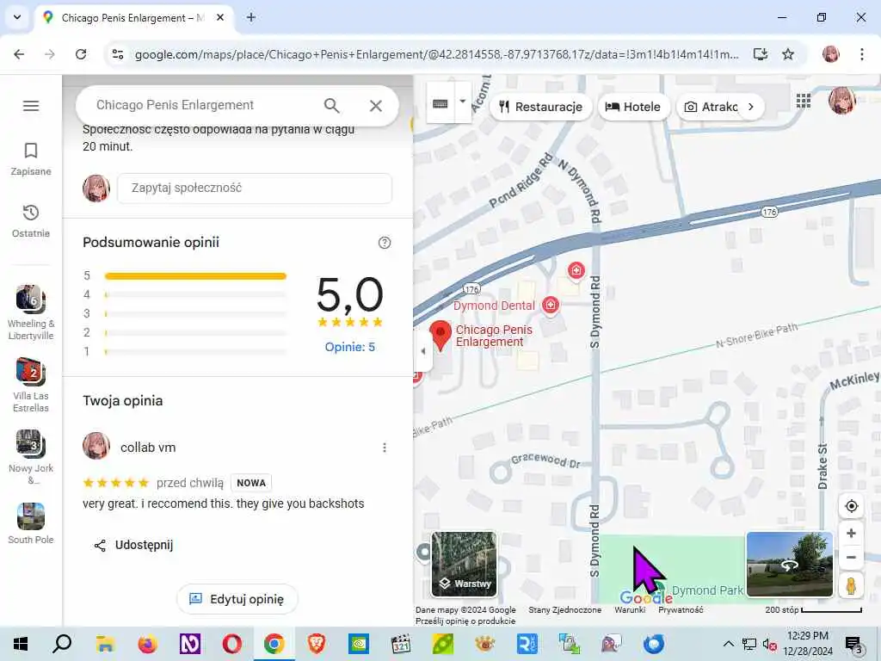Viewport: 881px width, 661px height.
Task: Open the on-screen keyboard input tool
Action: point(440,103)
